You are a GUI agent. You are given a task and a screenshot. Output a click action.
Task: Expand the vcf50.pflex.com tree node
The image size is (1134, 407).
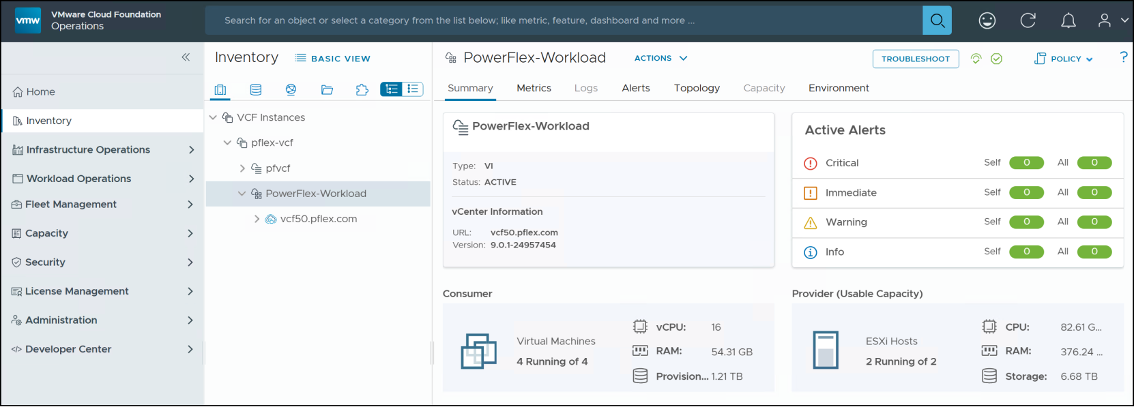click(257, 219)
